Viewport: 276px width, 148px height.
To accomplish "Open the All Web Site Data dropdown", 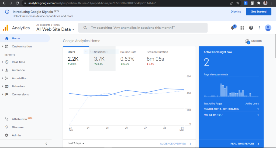I will pos(55,29).
